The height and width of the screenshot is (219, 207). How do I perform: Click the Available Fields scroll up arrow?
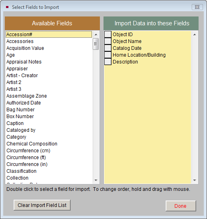click(x=96, y=35)
